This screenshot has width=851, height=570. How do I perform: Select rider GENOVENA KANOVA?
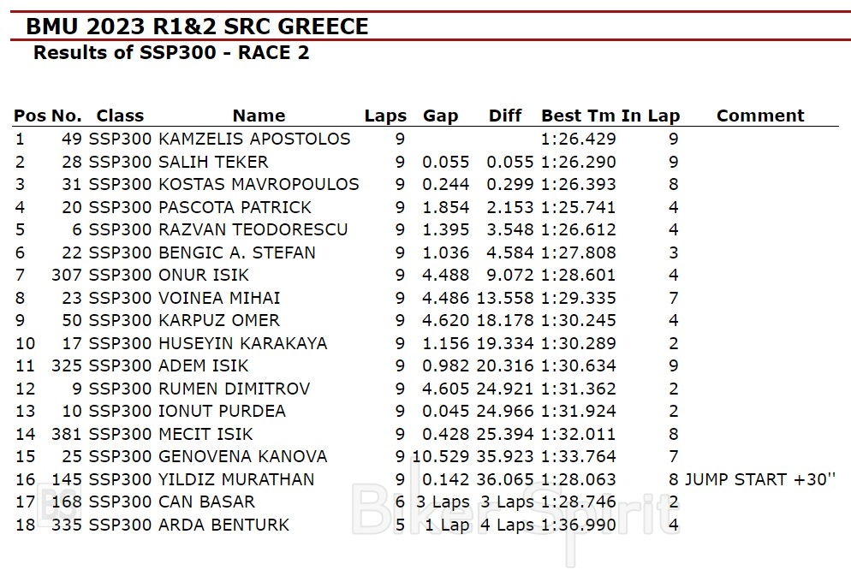pos(242,456)
